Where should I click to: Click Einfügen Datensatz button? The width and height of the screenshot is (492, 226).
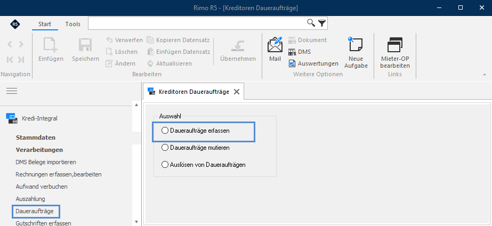[x=179, y=52]
